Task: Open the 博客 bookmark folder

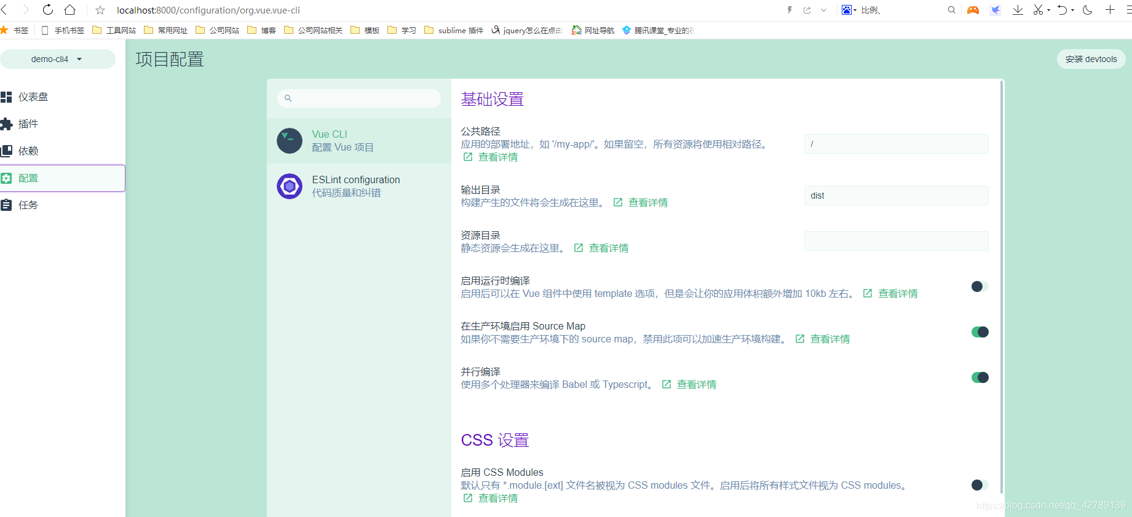Action: click(262, 30)
